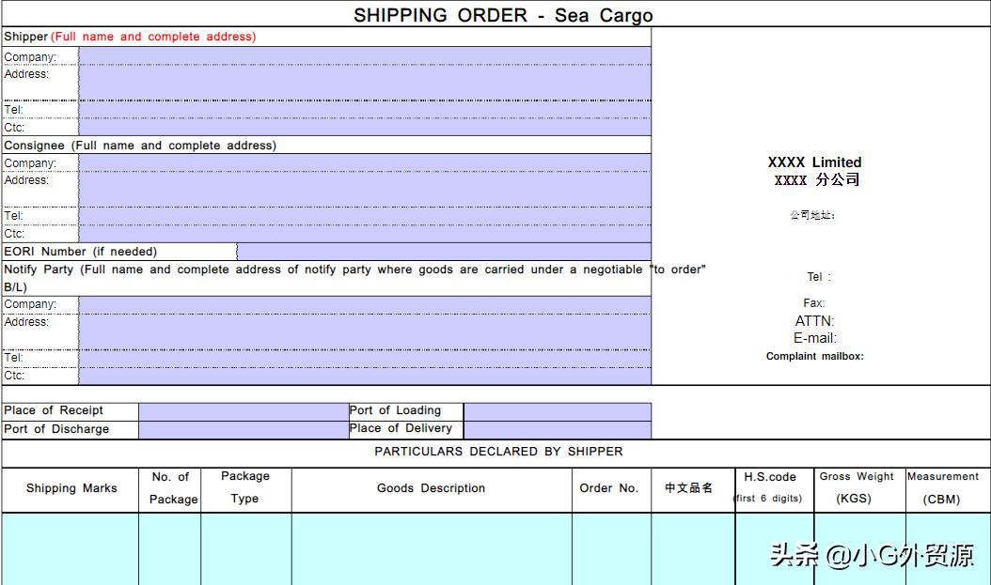This screenshot has width=991, height=585.
Task: Select the 'Package Type' column header
Action: click(245, 487)
